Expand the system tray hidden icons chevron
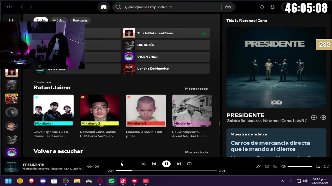The image size is (332, 186). tap(282, 181)
